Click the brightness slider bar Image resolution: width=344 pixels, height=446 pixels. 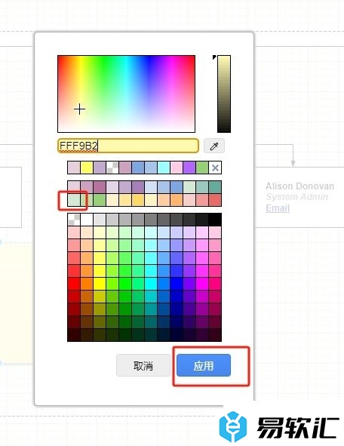click(224, 94)
